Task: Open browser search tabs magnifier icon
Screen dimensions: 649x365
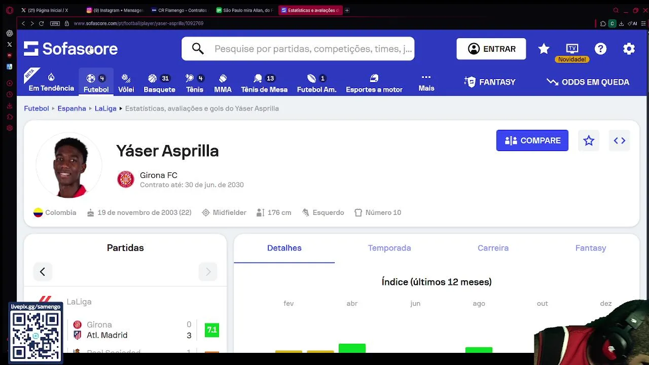Action: click(x=616, y=10)
